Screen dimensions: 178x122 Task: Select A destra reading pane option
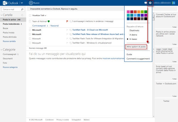click(x=133, y=35)
